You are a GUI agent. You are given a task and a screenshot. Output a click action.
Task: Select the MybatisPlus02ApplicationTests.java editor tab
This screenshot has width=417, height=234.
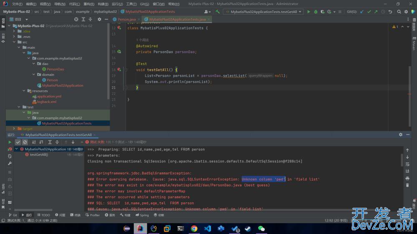pos(177,20)
